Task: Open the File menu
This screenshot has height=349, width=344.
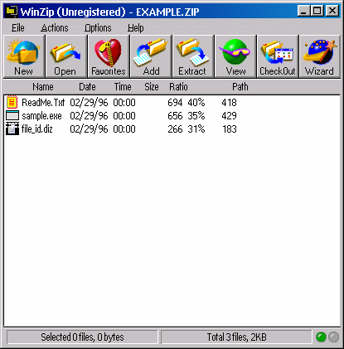Action: pos(18,28)
